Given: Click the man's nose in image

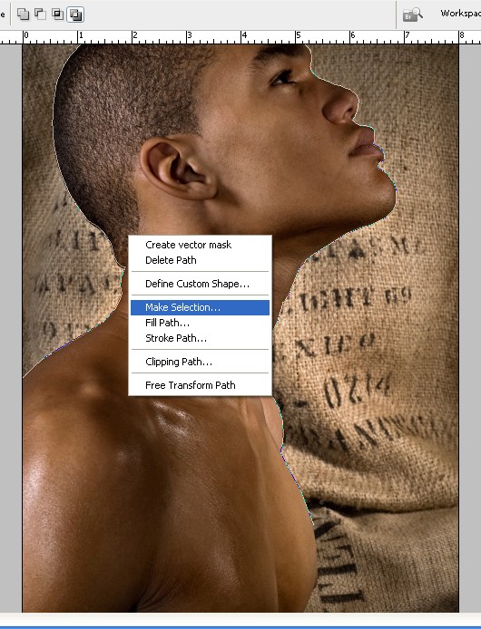Looking at the screenshot, I should [340, 102].
